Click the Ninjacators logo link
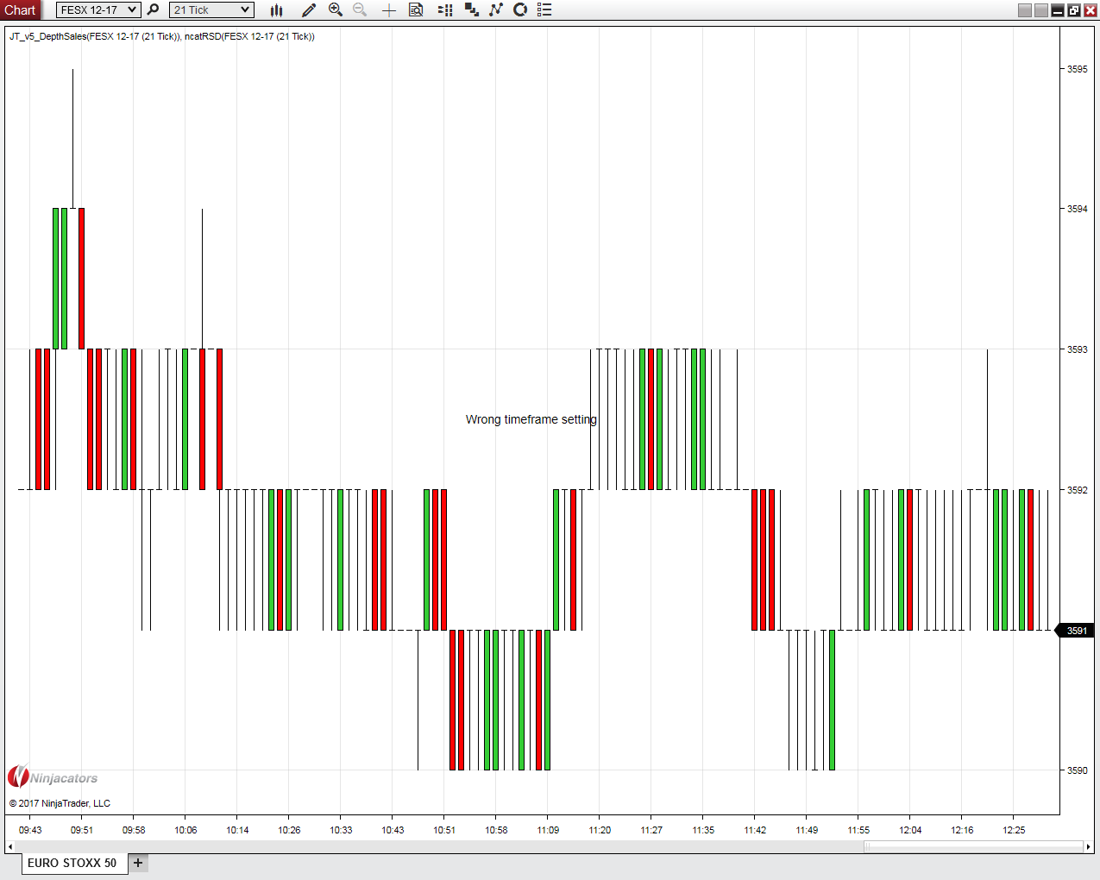Image resolution: width=1100 pixels, height=880 pixels. [x=53, y=777]
